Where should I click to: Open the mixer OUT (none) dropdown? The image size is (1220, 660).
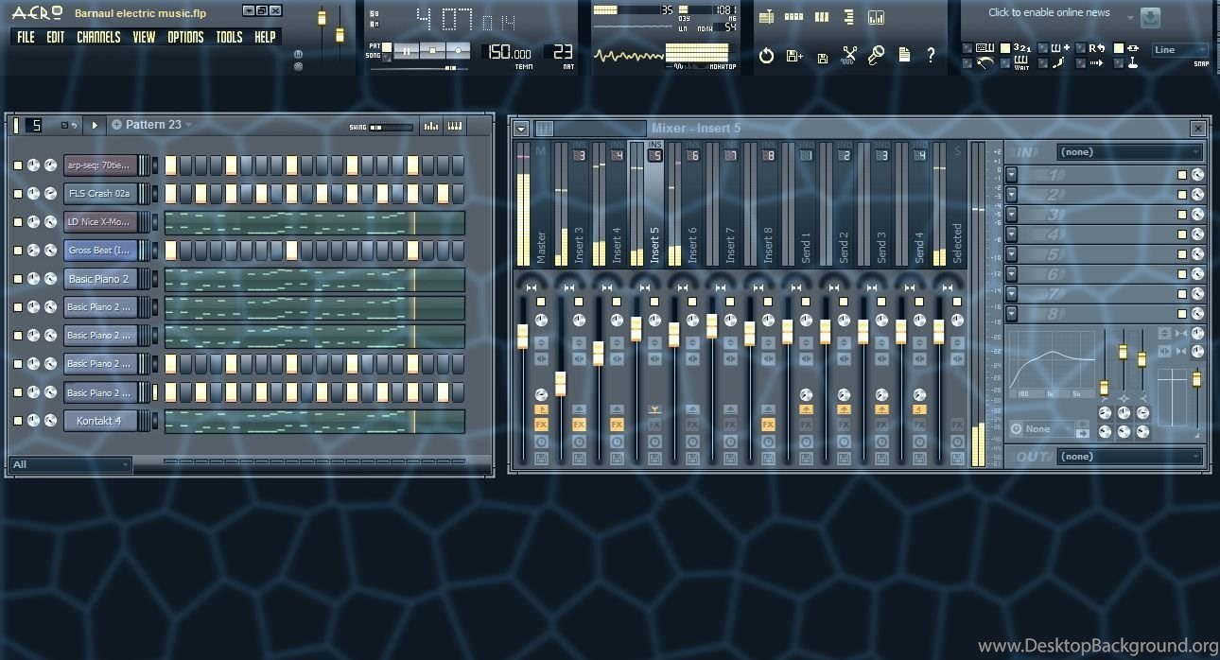[x=1129, y=457]
